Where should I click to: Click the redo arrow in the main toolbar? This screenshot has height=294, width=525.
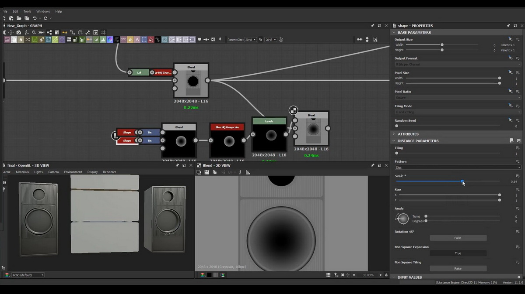coord(45,18)
